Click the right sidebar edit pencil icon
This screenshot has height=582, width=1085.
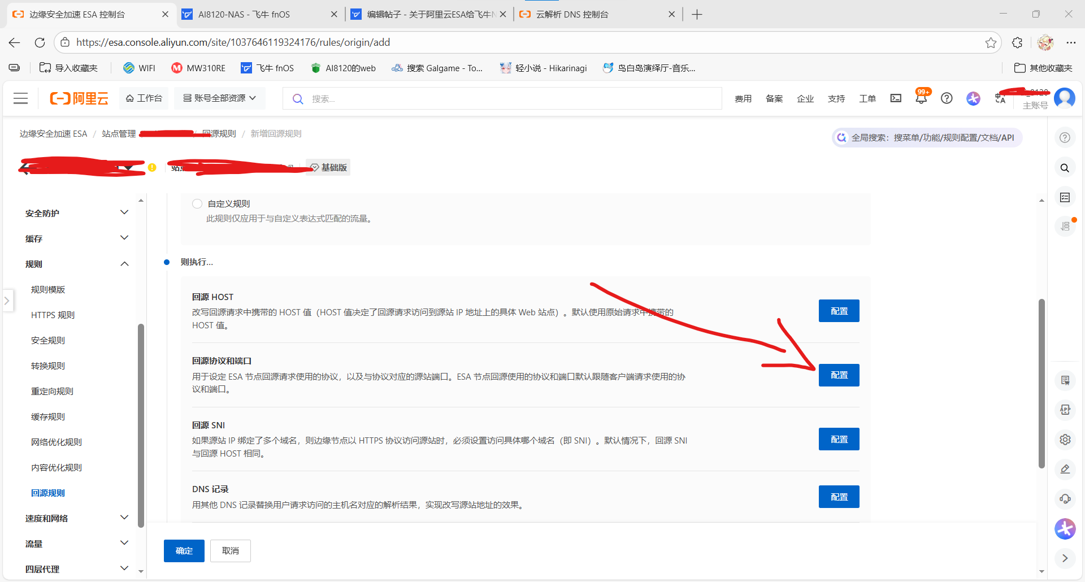tap(1065, 469)
